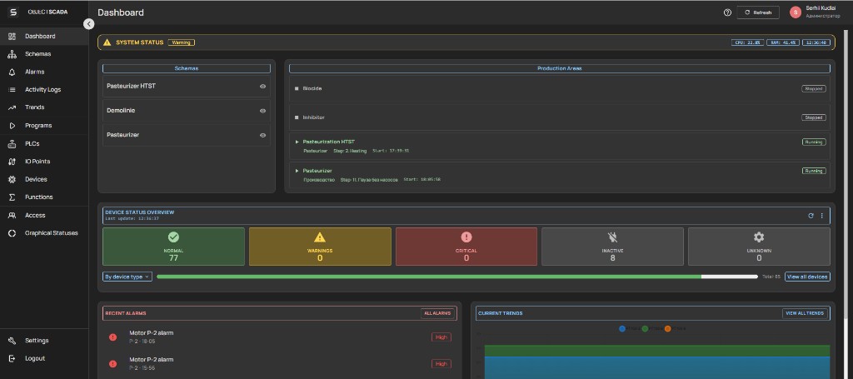
Task: Navigate to Trends in the sidebar
Action: pyautogui.click(x=44, y=107)
